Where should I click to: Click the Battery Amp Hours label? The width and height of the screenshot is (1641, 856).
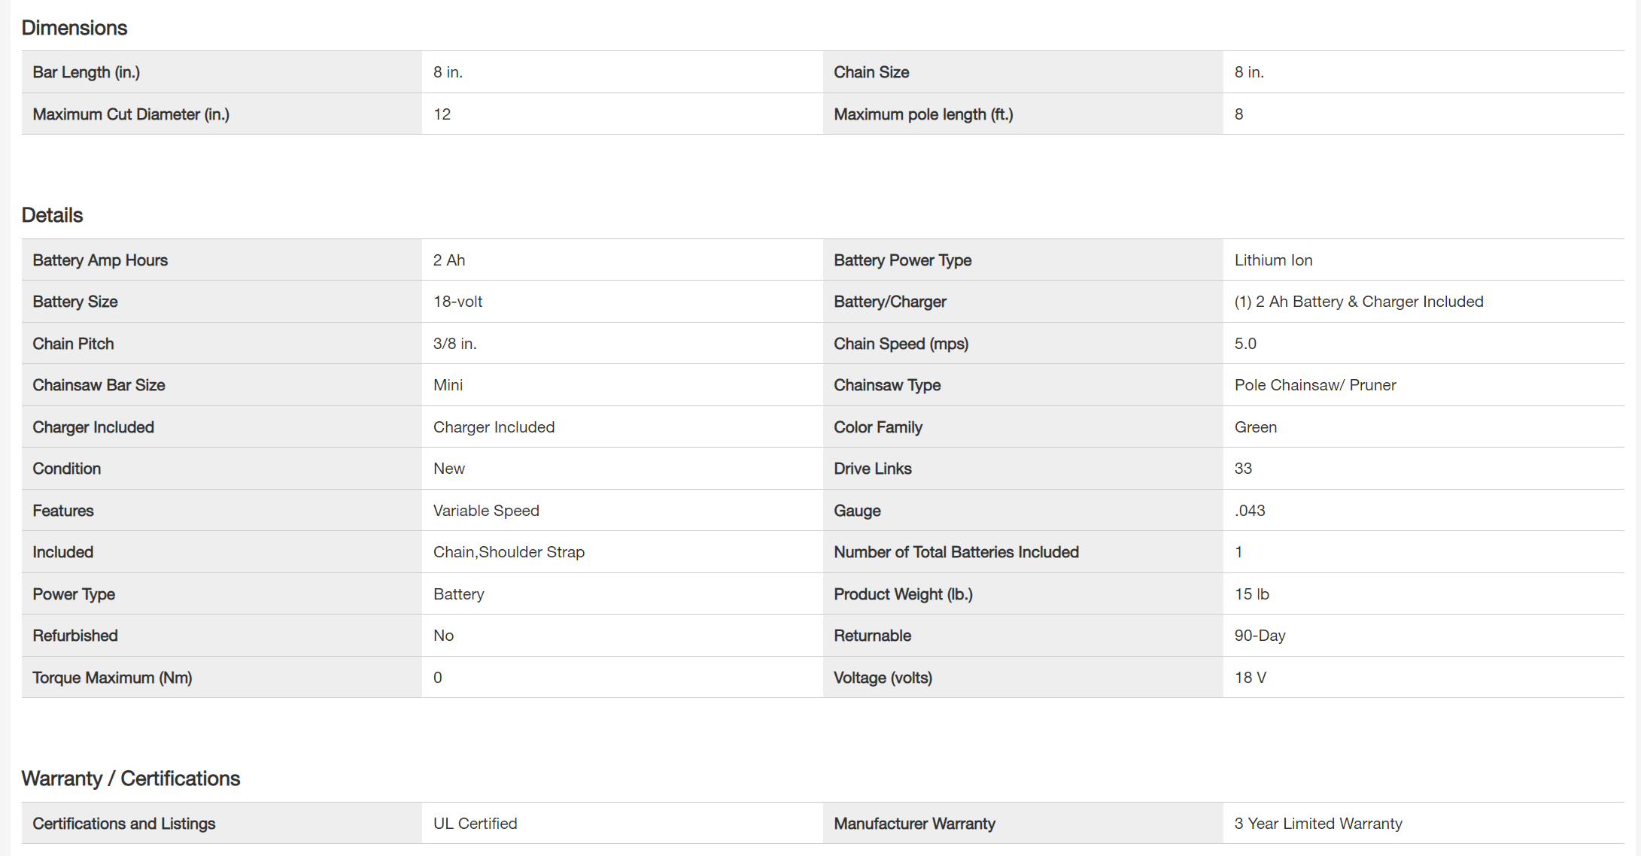(x=100, y=260)
